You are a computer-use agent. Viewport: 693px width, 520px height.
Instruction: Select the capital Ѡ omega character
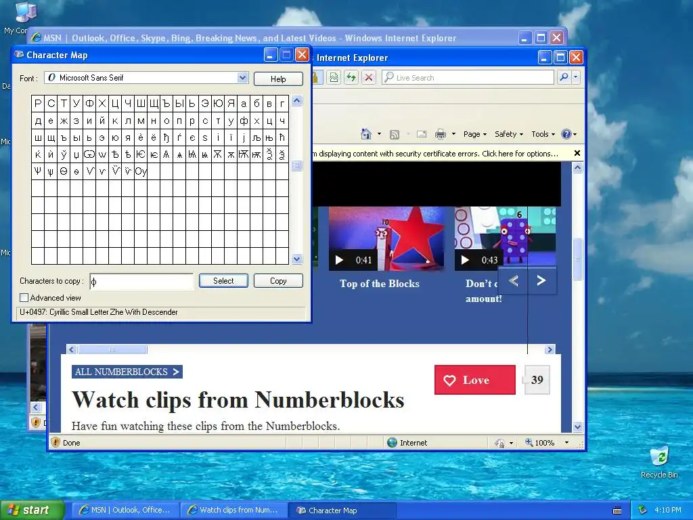tap(90, 154)
